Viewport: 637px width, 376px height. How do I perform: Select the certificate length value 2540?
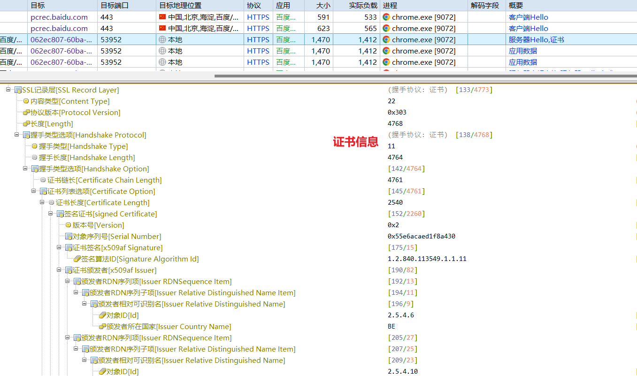395,203
